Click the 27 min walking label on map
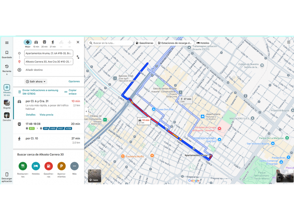Image resolution: width=294 pixels, height=220 pixels. pyautogui.click(x=186, y=100)
